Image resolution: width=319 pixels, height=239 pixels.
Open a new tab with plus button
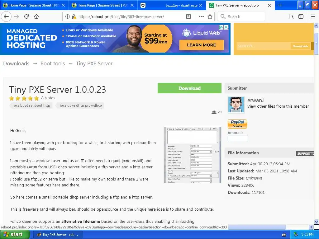point(280,5)
